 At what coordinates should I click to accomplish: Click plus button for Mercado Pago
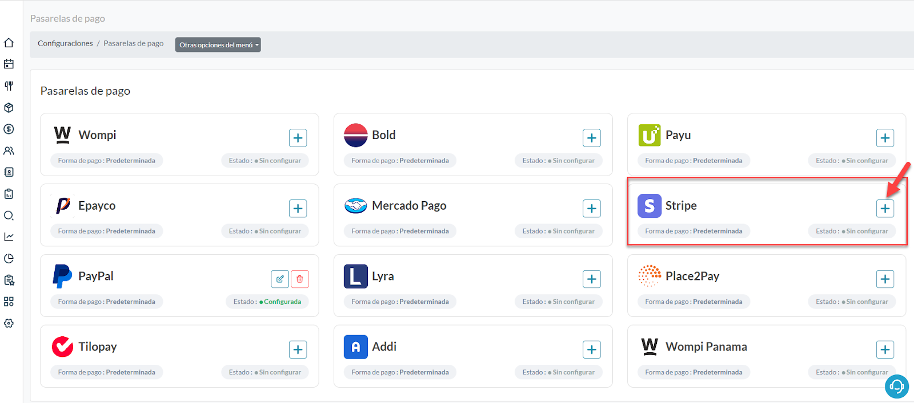point(591,209)
